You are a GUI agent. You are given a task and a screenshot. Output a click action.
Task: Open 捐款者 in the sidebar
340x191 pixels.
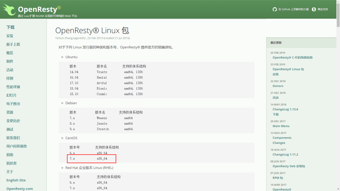pos(12,163)
